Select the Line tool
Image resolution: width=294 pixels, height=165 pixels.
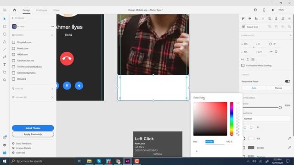tap(5, 49)
